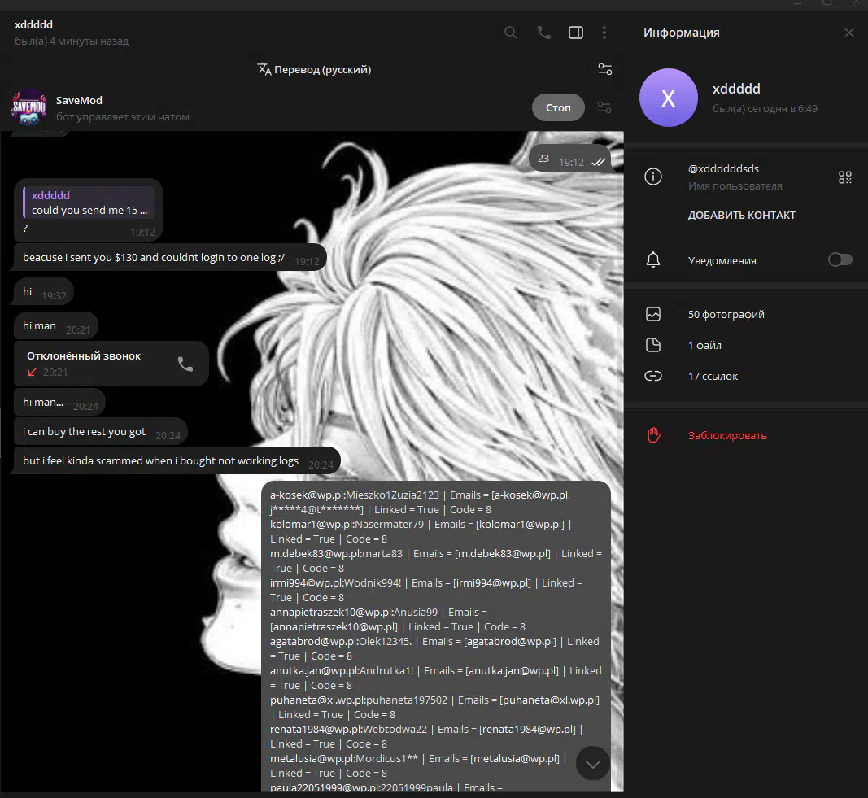Call back from Отклонённый звонок phone icon
This screenshot has height=798, width=868.
click(x=185, y=364)
